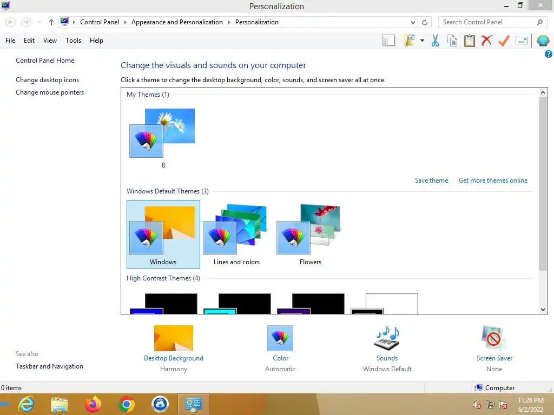Click the Control Panel breadcrumb

click(100, 22)
